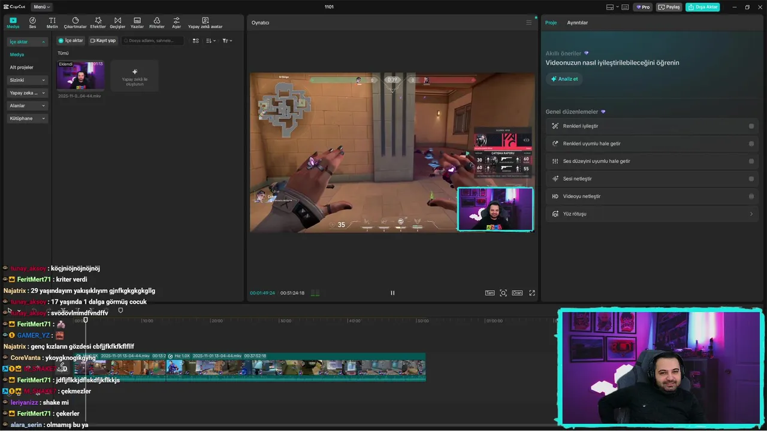Click the Yapay zekâ ile oluşturun card
767x431 pixels.
pos(135,75)
